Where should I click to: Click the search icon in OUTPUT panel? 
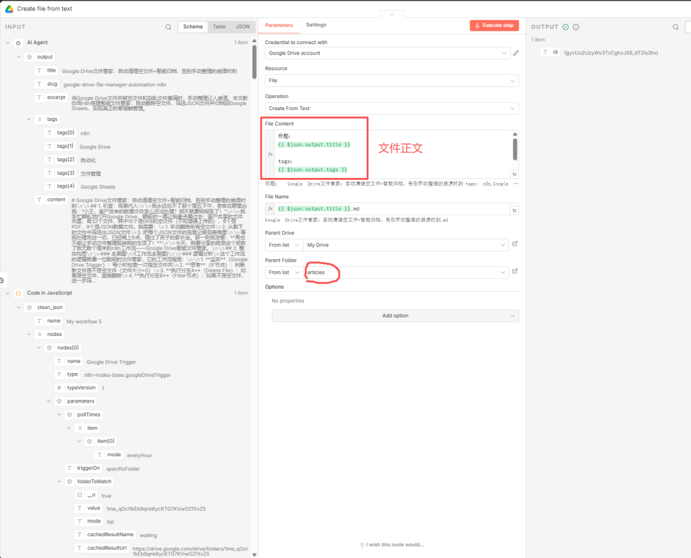pos(676,27)
